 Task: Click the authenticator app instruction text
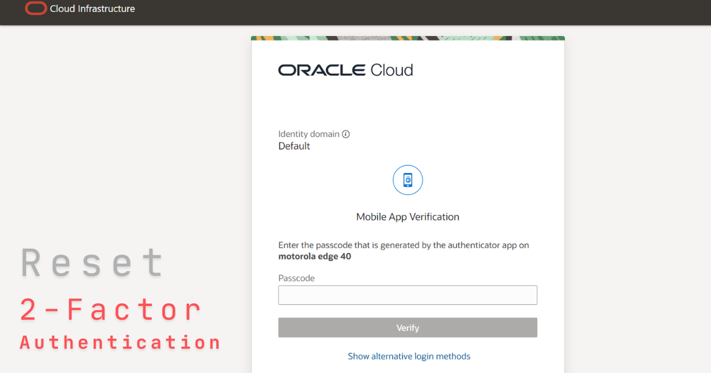403,245
